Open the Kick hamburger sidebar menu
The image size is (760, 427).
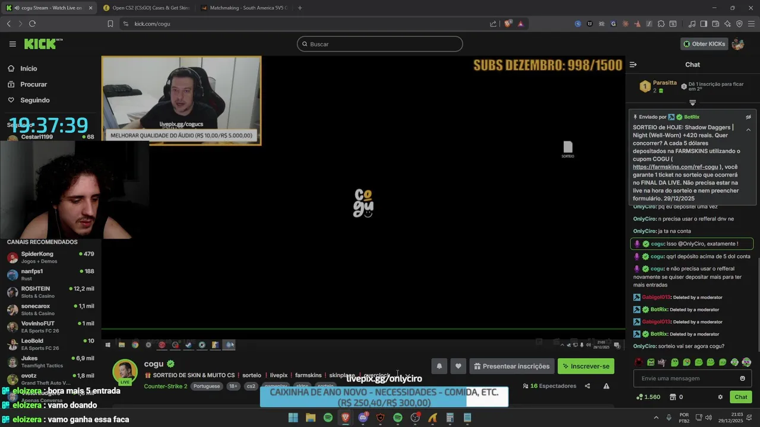[12, 44]
